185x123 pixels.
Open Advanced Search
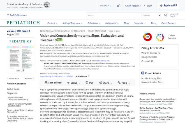point(174,15)
